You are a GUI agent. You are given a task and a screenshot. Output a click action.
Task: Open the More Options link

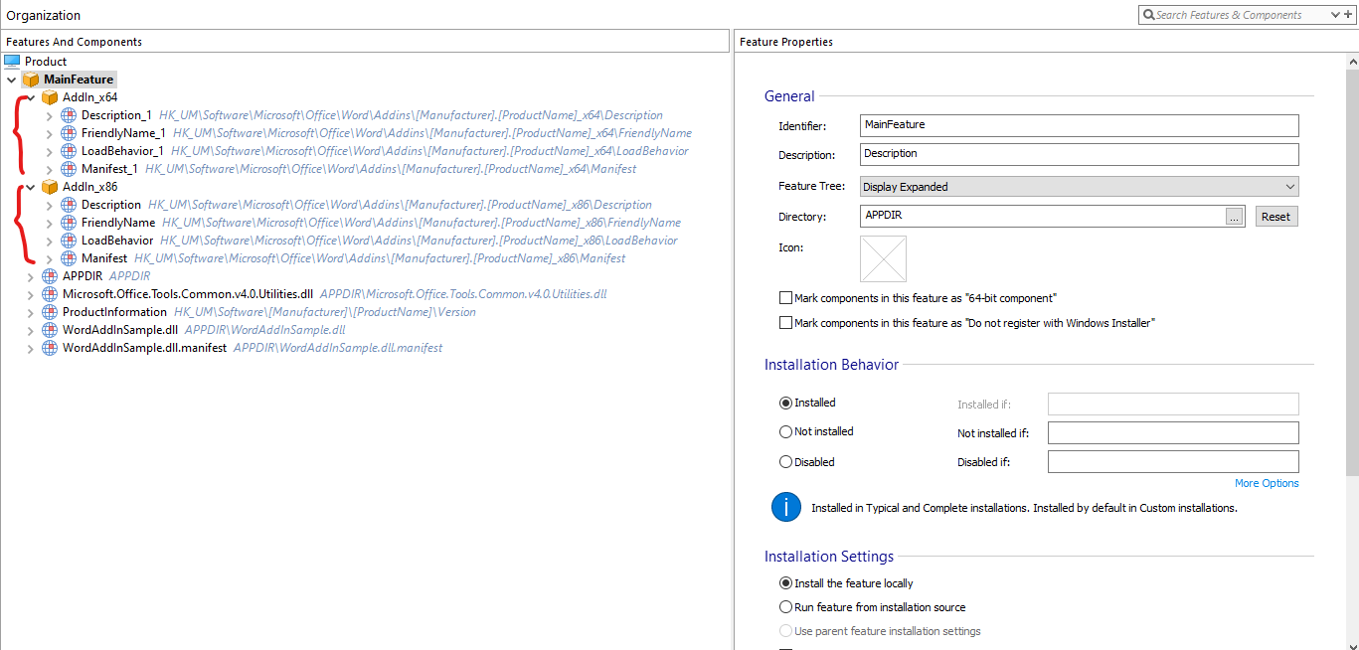tap(1266, 483)
